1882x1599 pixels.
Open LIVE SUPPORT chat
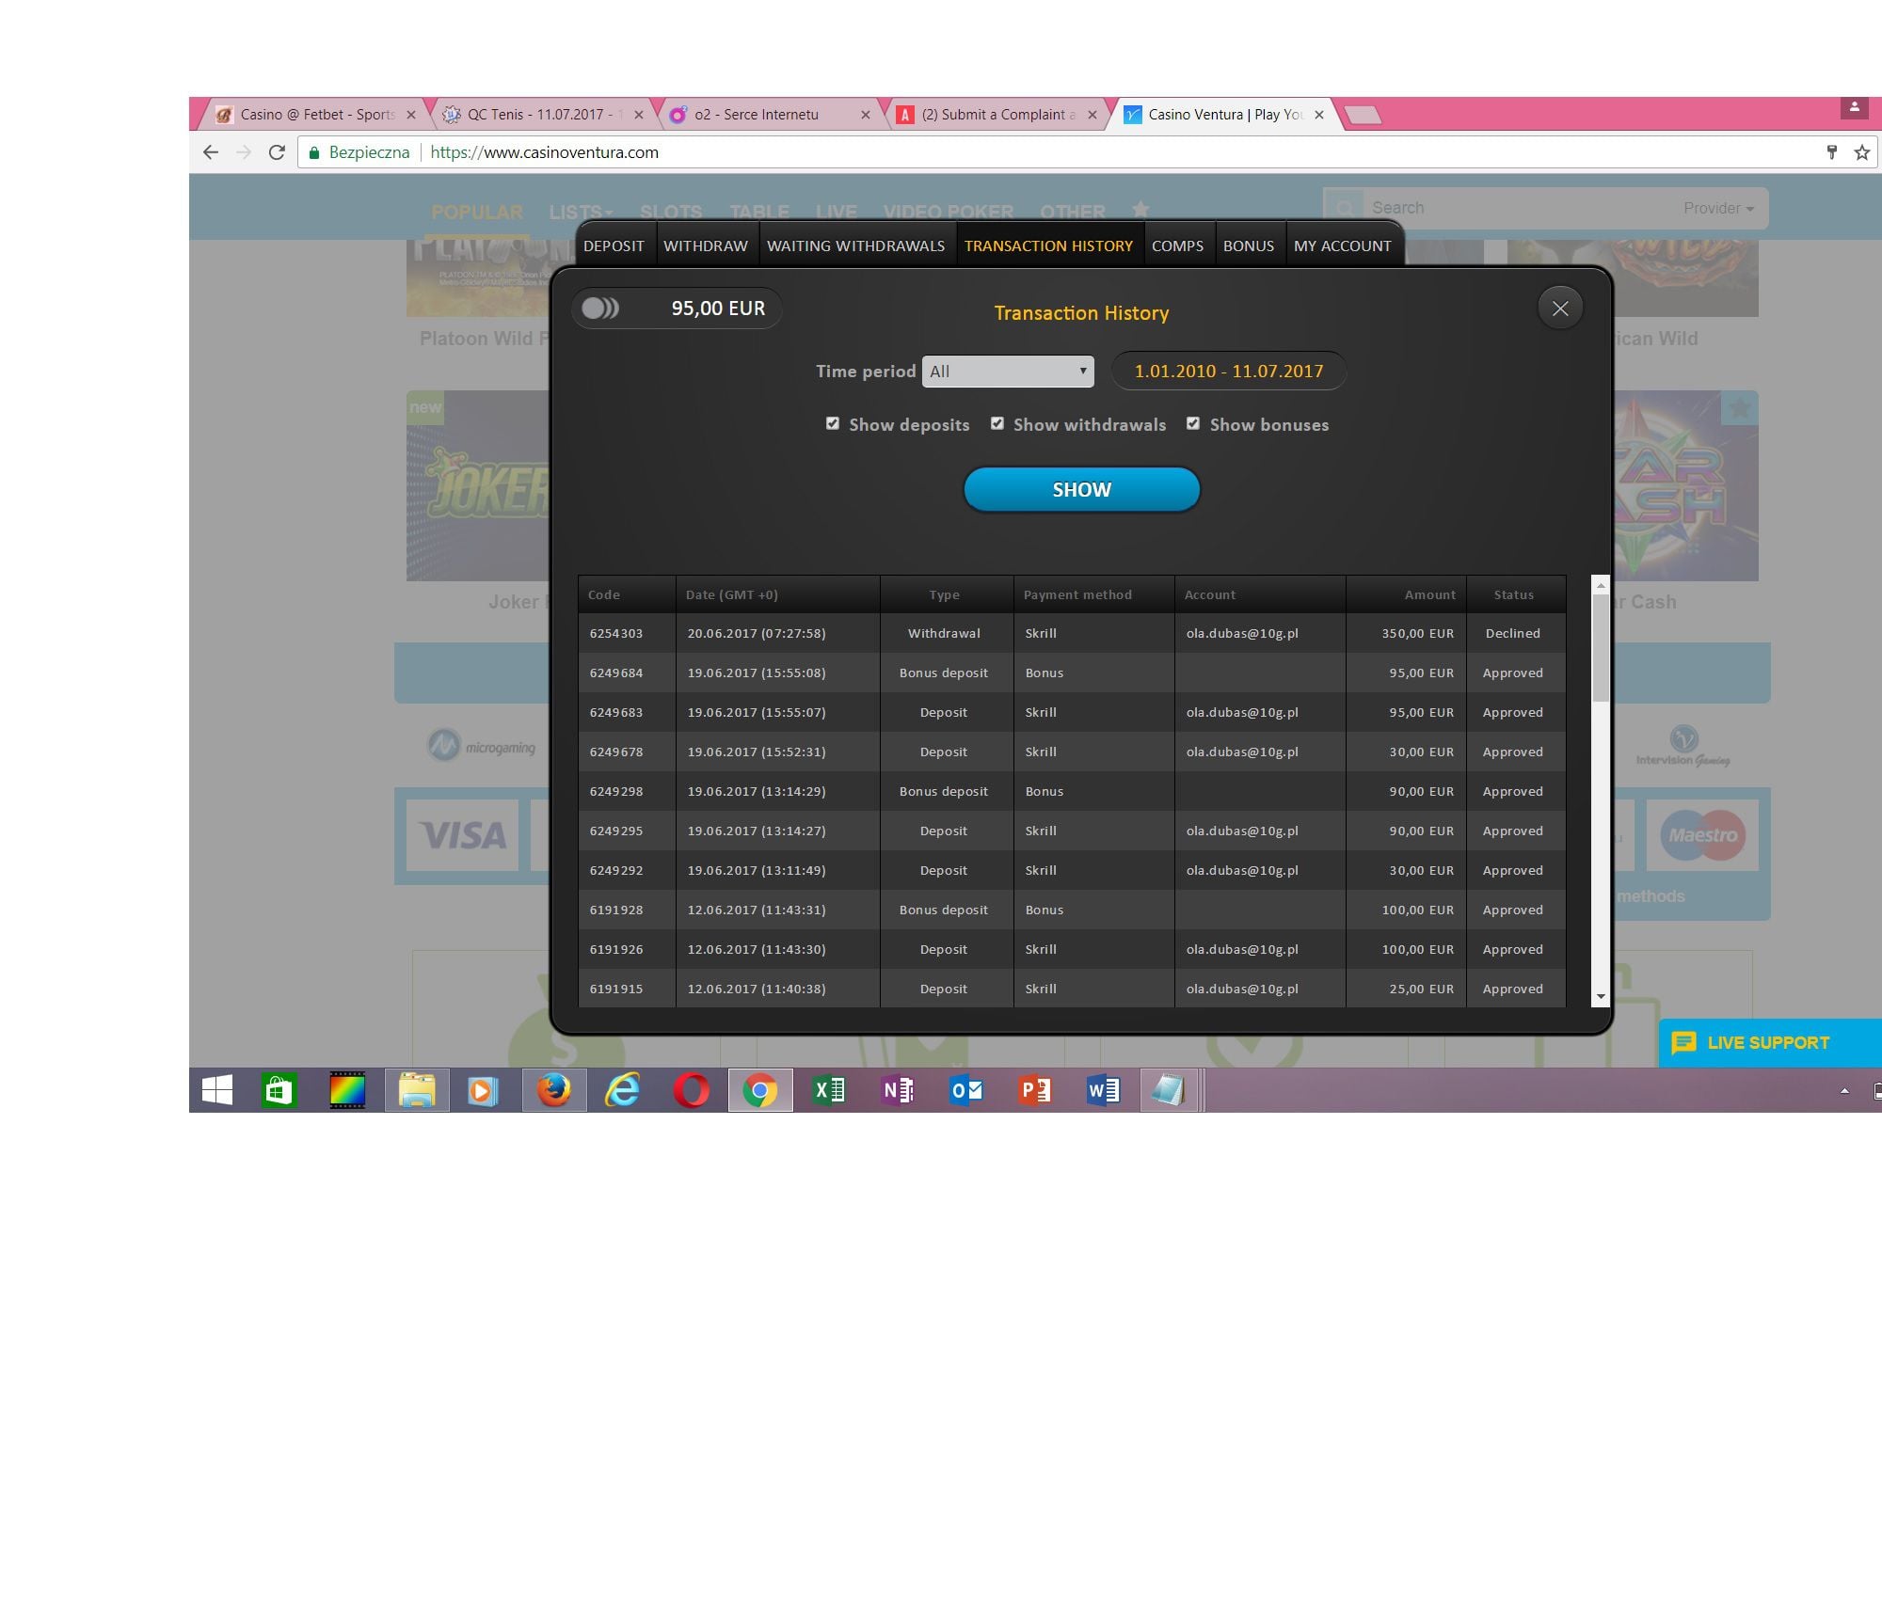pyautogui.click(x=1769, y=1042)
